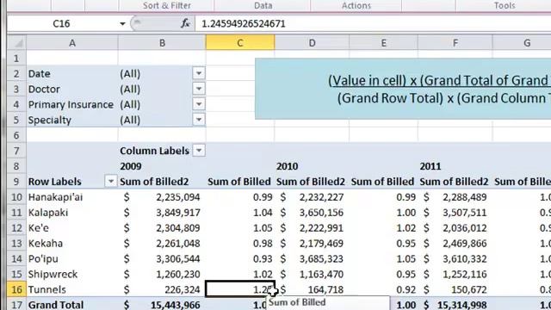Click the Sum of Billed2 header under 2010
Viewport: 551px width, 310px height.
pyautogui.click(x=311, y=182)
